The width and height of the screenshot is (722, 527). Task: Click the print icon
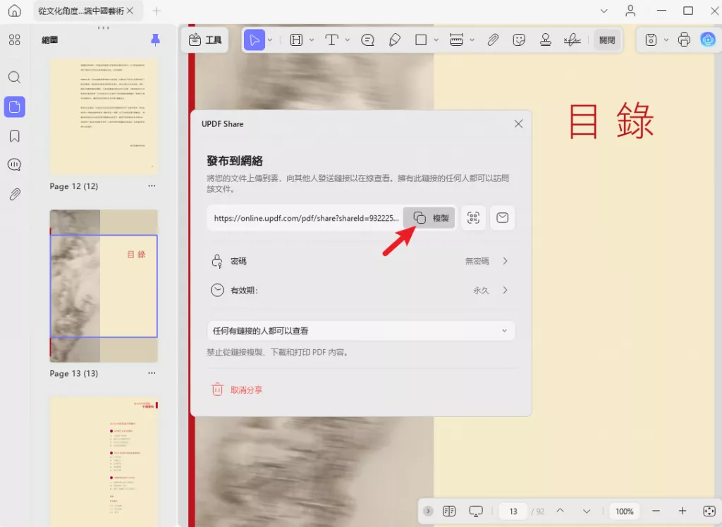pos(684,40)
